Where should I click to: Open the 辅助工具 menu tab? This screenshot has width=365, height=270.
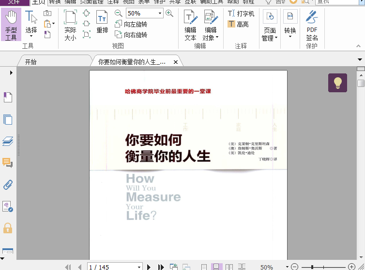pos(212,2)
